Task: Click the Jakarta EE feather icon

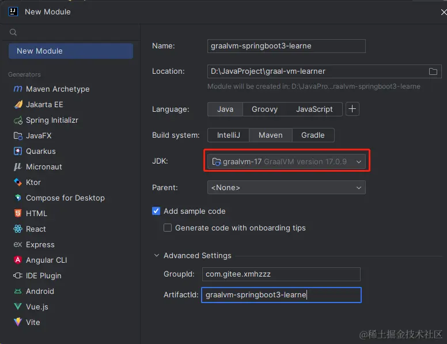Action: [x=18, y=104]
